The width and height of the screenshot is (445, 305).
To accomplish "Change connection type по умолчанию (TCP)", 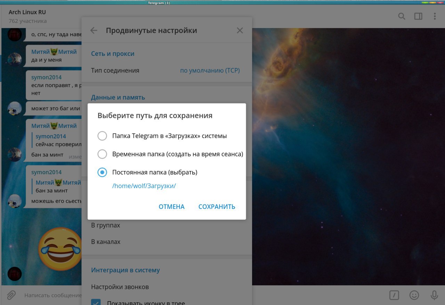I will [210, 70].
